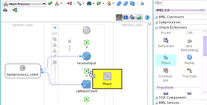Click the palette scrollbar up arrow
Image resolution: width=207 pixels, height=105 pixels.
point(205,31)
